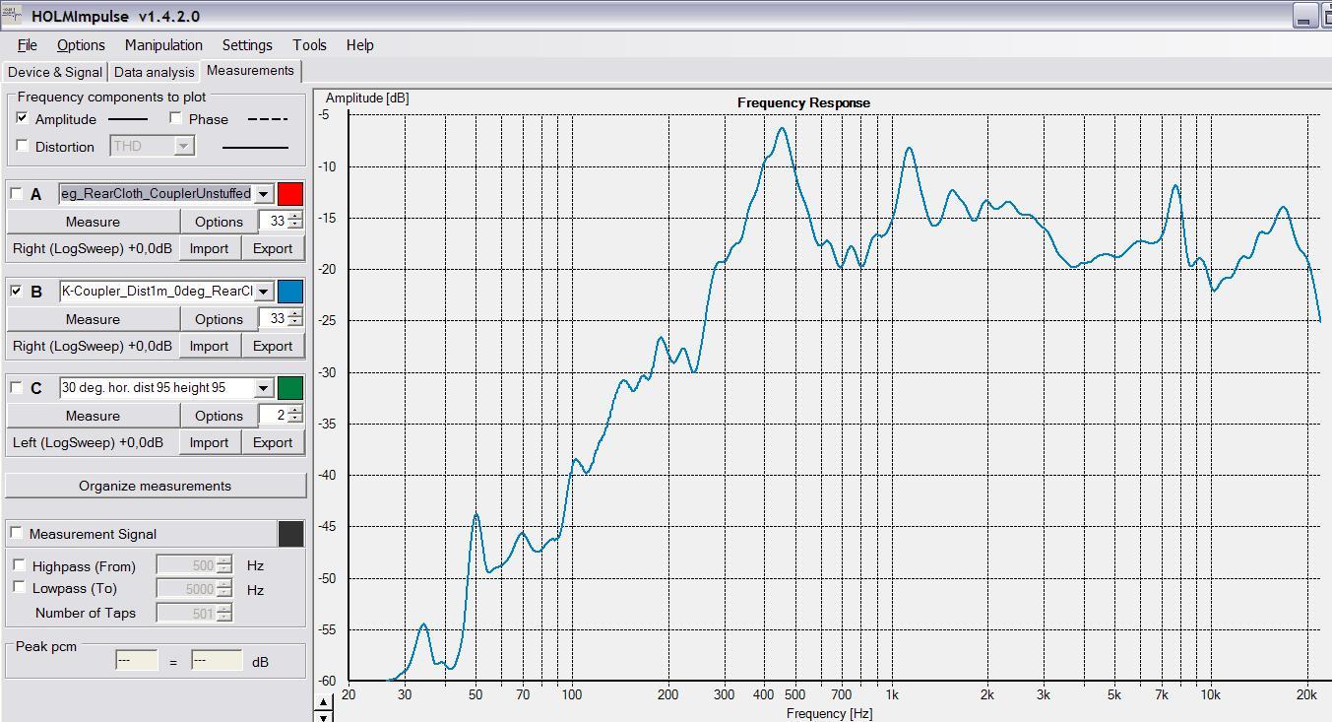Open the Manipulation menu
The height and width of the screenshot is (722, 1332).
click(x=163, y=45)
